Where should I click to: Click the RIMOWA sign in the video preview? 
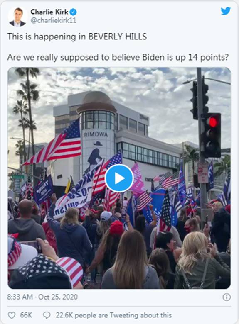tap(96, 134)
